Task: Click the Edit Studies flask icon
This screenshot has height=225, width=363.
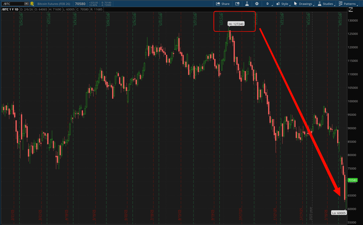Action: click(247, 4)
